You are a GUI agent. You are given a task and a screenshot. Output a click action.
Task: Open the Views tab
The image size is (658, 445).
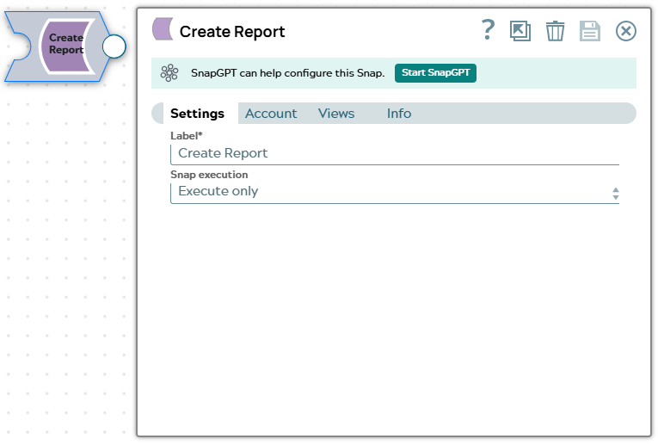tap(336, 114)
